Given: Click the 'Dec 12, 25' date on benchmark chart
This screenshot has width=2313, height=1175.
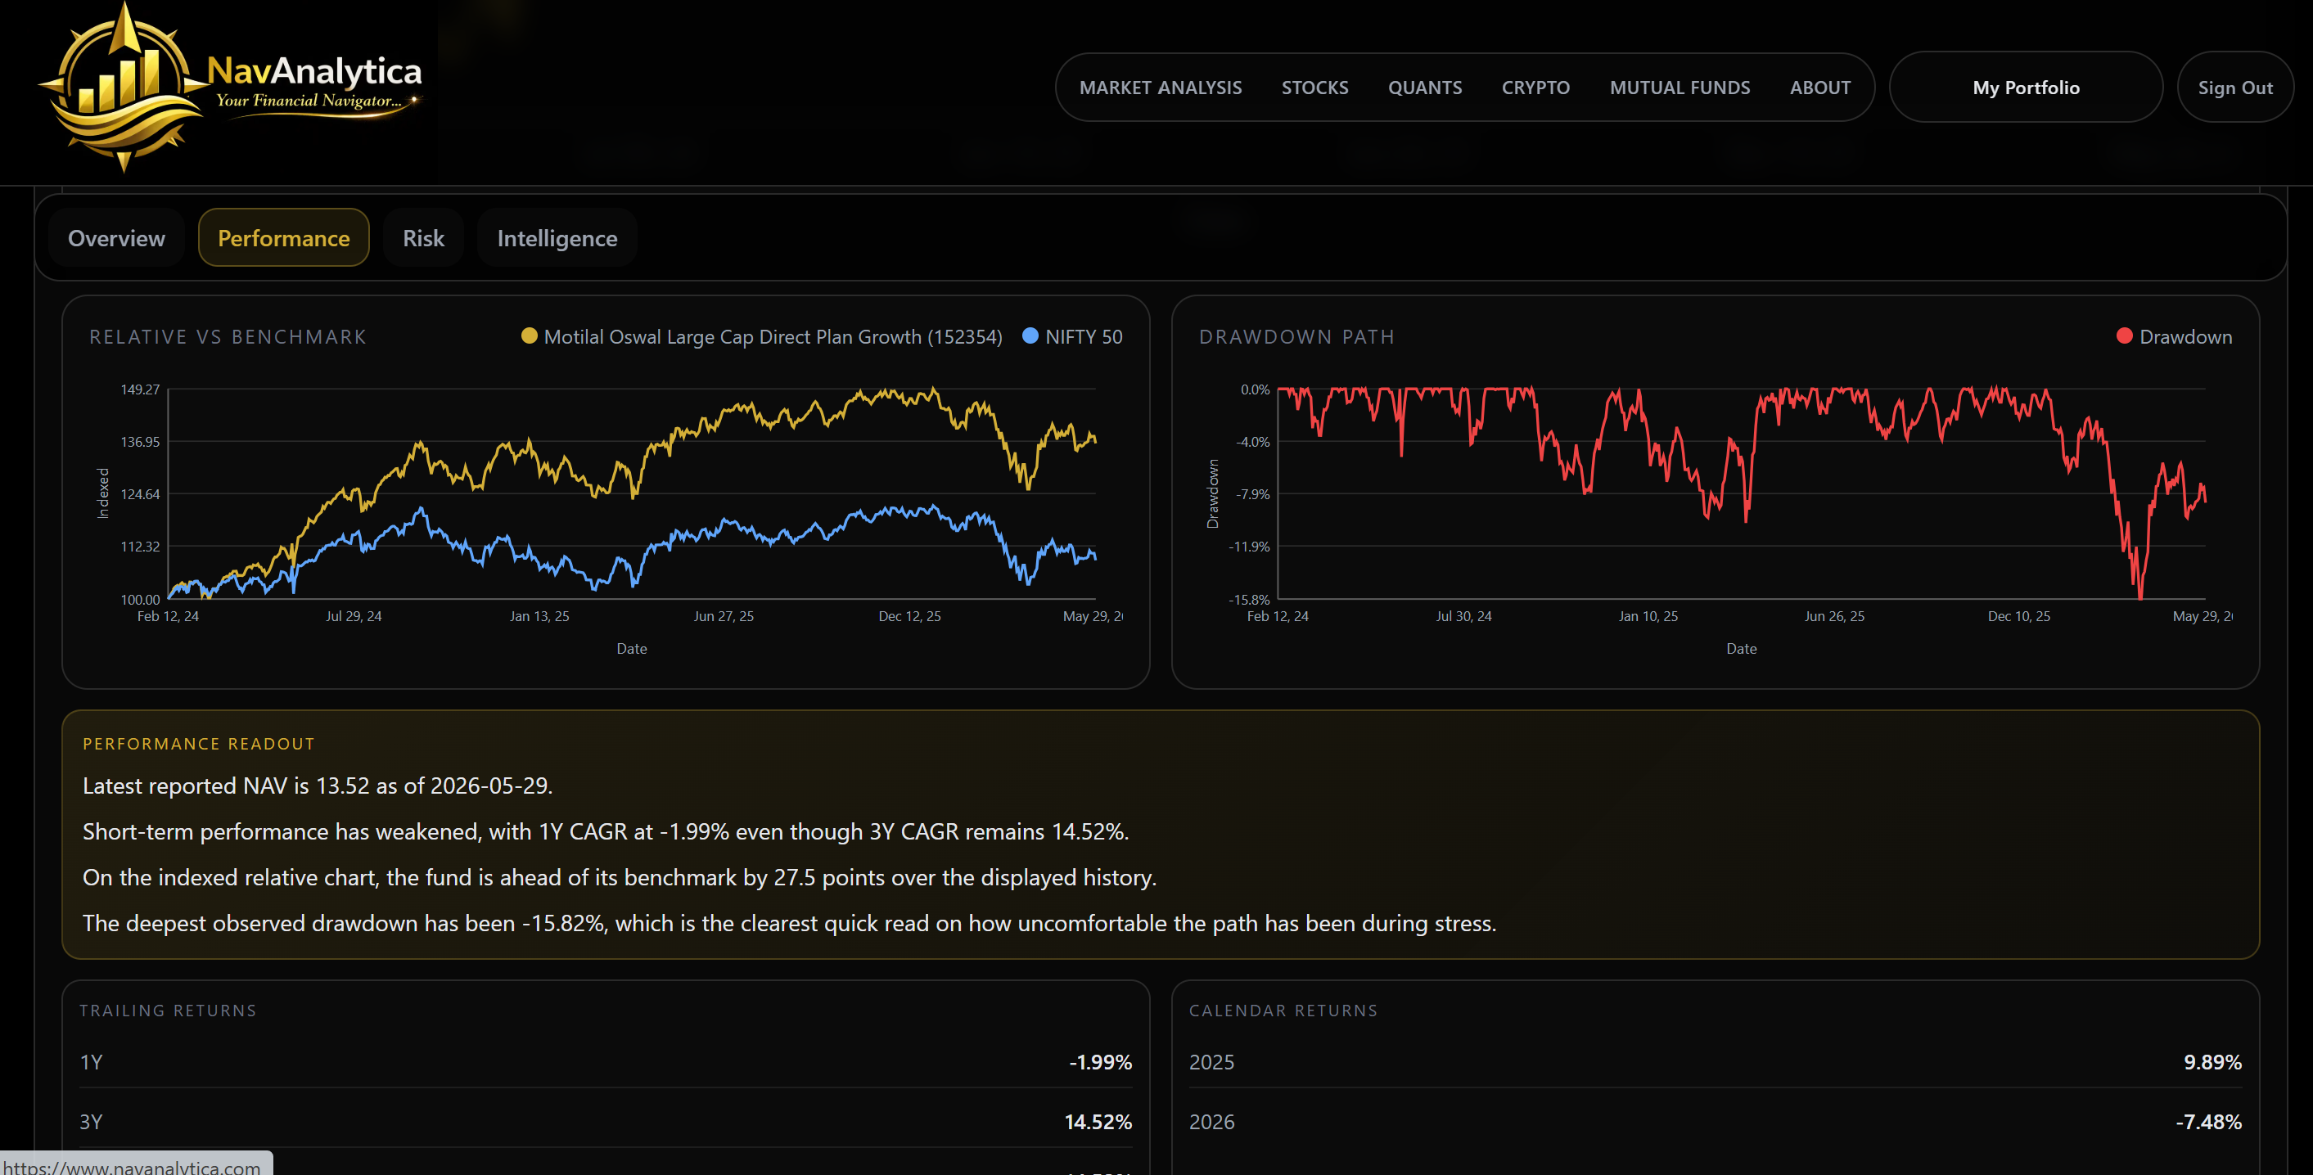Looking at the screenshot, I should [909, 616].
